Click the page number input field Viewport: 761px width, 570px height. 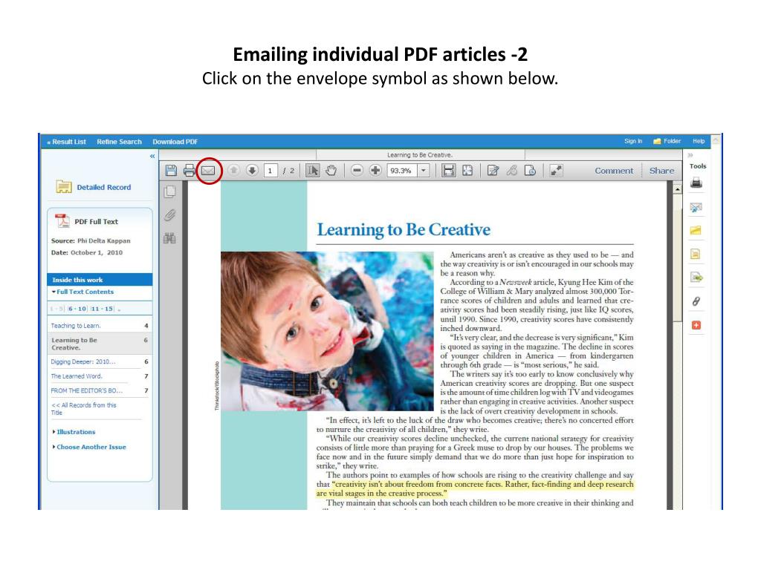(270, 171)
